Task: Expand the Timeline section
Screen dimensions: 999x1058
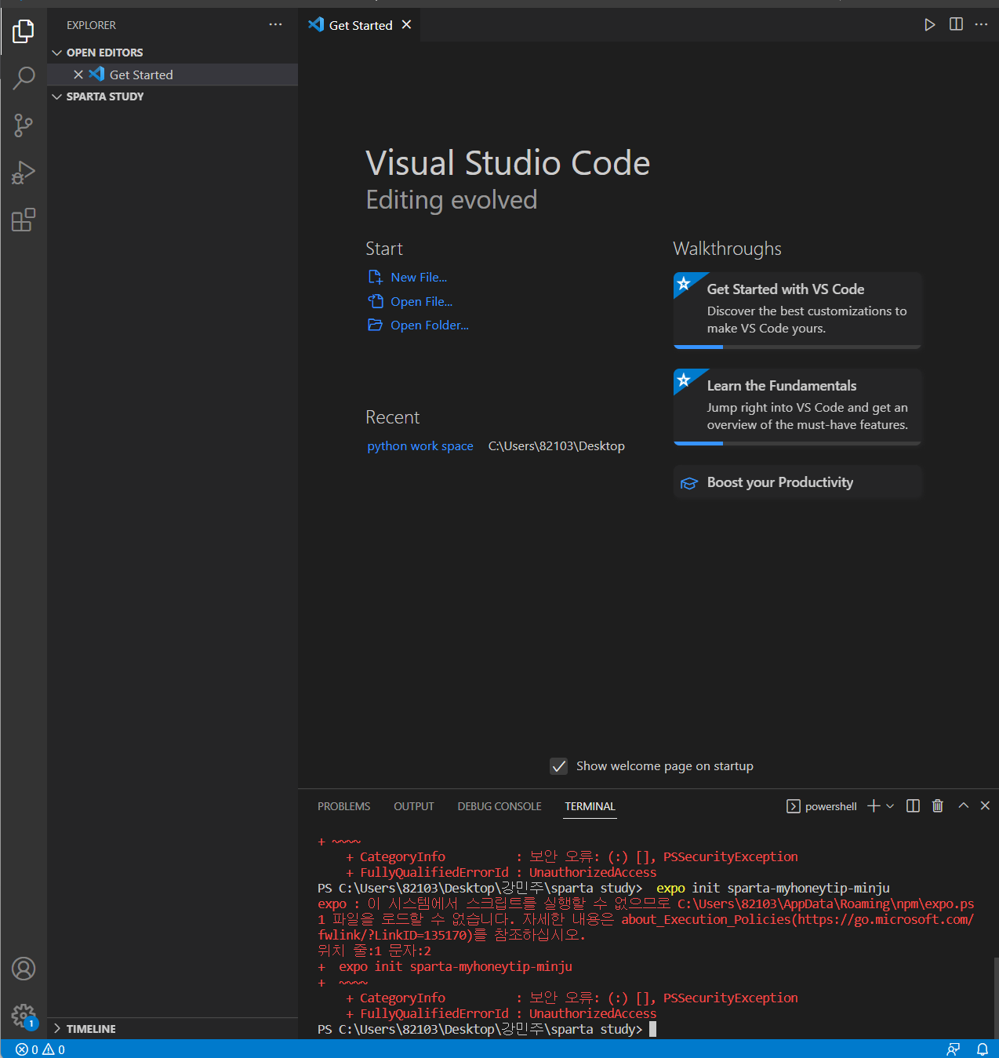Action: [173, 1028]
